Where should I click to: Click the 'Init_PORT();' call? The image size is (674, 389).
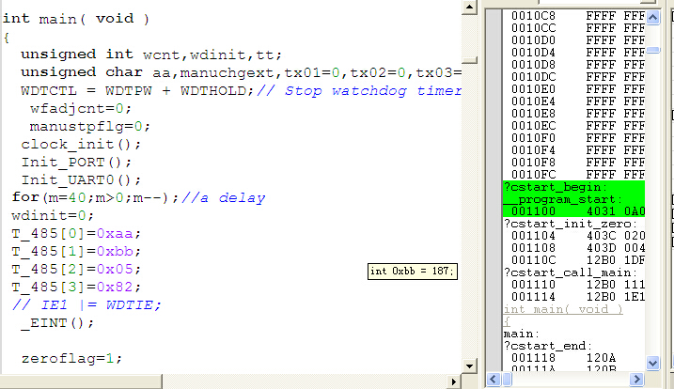coord(76,162)
